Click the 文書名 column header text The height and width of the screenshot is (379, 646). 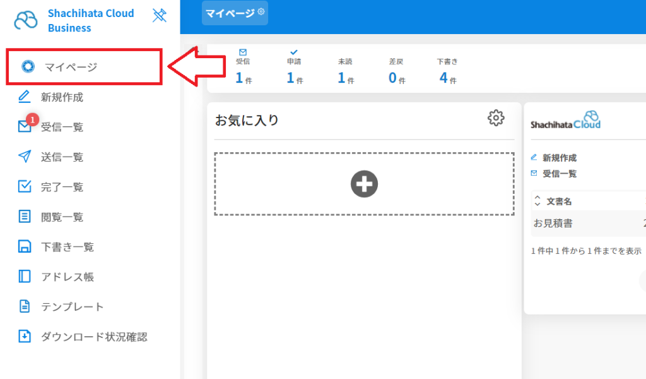[559, 202]
